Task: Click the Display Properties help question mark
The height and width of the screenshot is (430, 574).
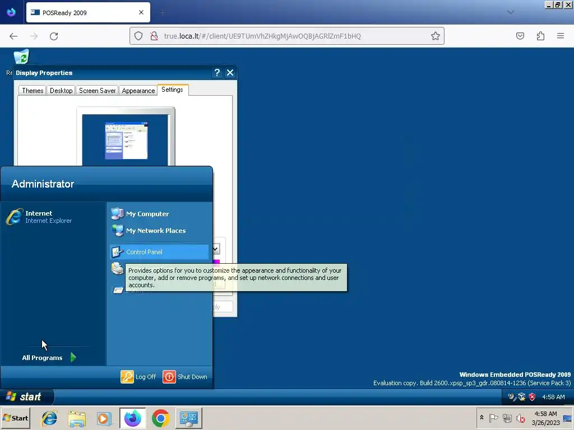Action: pyautogui.click(x=217, y=72)
